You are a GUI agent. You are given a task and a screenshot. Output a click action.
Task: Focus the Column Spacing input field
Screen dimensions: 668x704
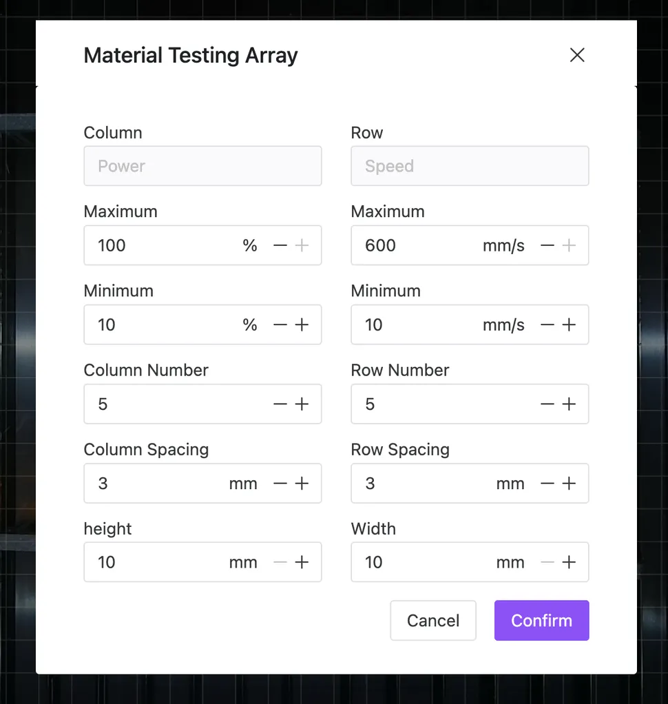coord(158,484)
